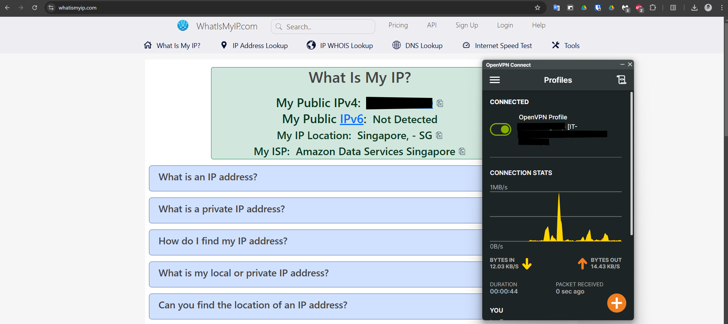Copy the public IPv4 address
This screenshot has height=324, width=728.
click(440, 103)
